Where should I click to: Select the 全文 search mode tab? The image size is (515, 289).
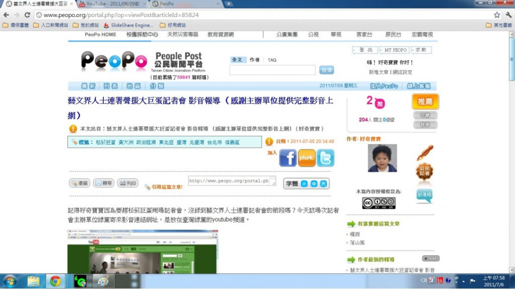tap(237, 60)
